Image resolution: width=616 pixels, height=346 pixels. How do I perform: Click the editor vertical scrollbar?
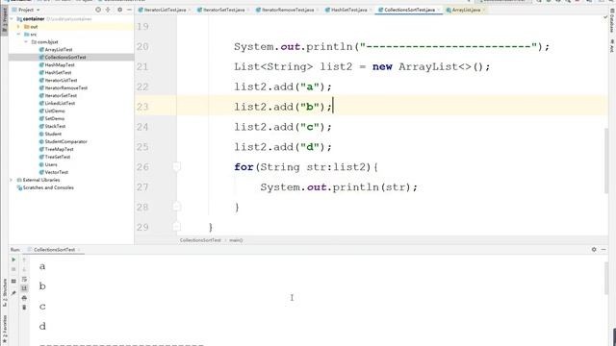606,161
